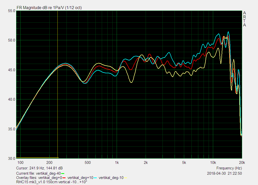258x185 pixels.
Task: Click the vertikal_deg+0 overlay label
Action: click(50, 178)
